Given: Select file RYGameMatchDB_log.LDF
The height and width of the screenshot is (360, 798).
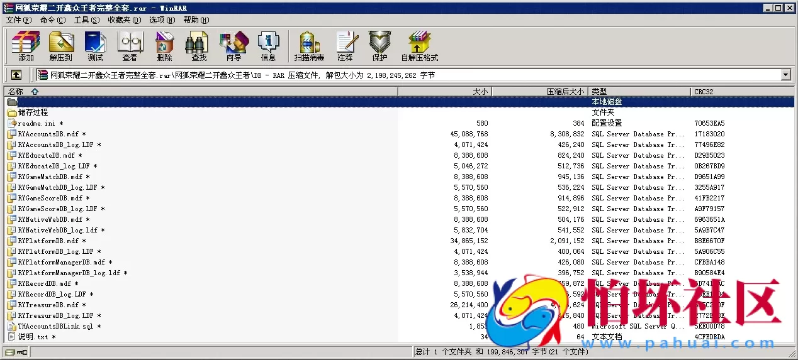Looking at the screenshot, I should [399, 187].
